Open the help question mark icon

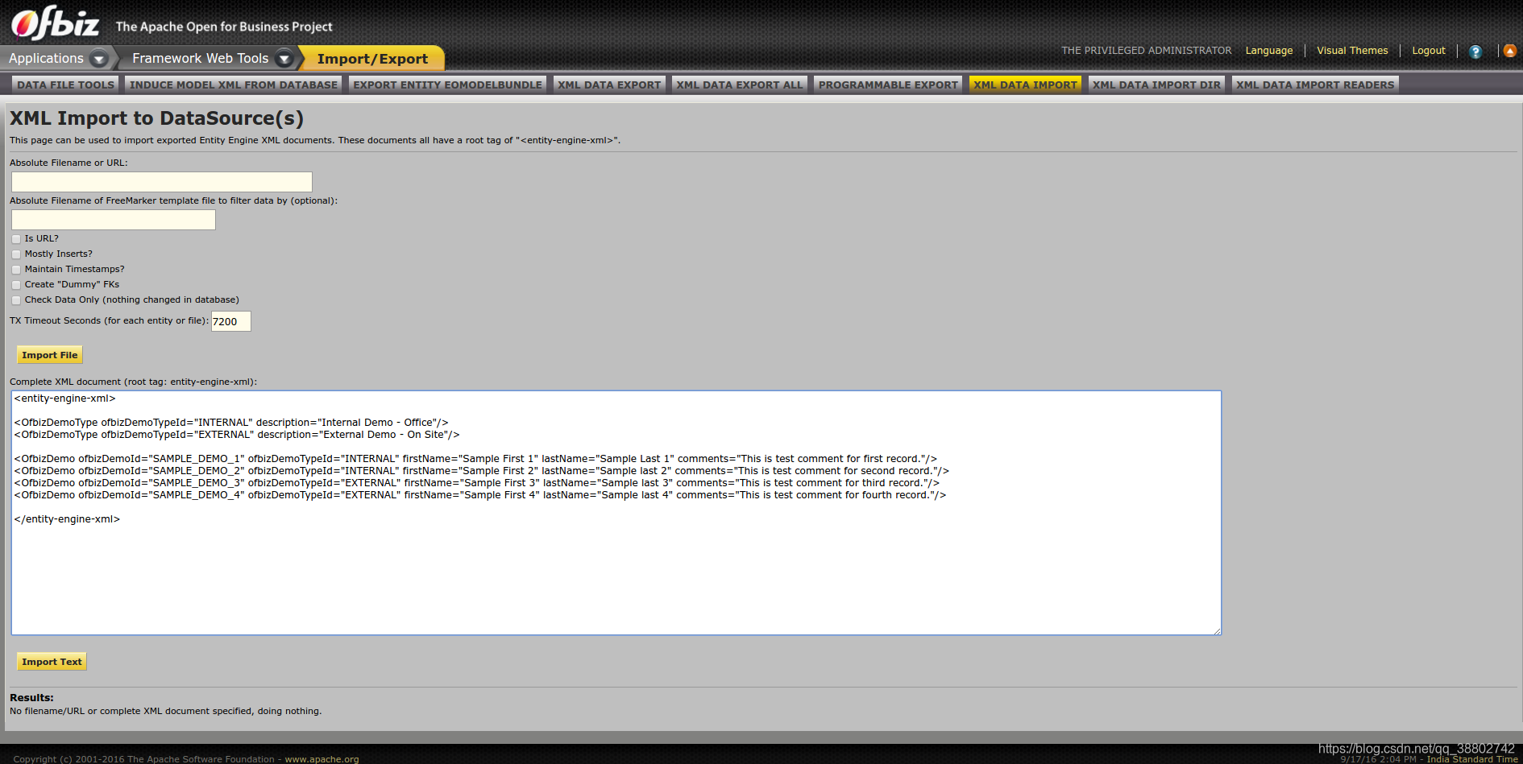tap(1475, 52)
